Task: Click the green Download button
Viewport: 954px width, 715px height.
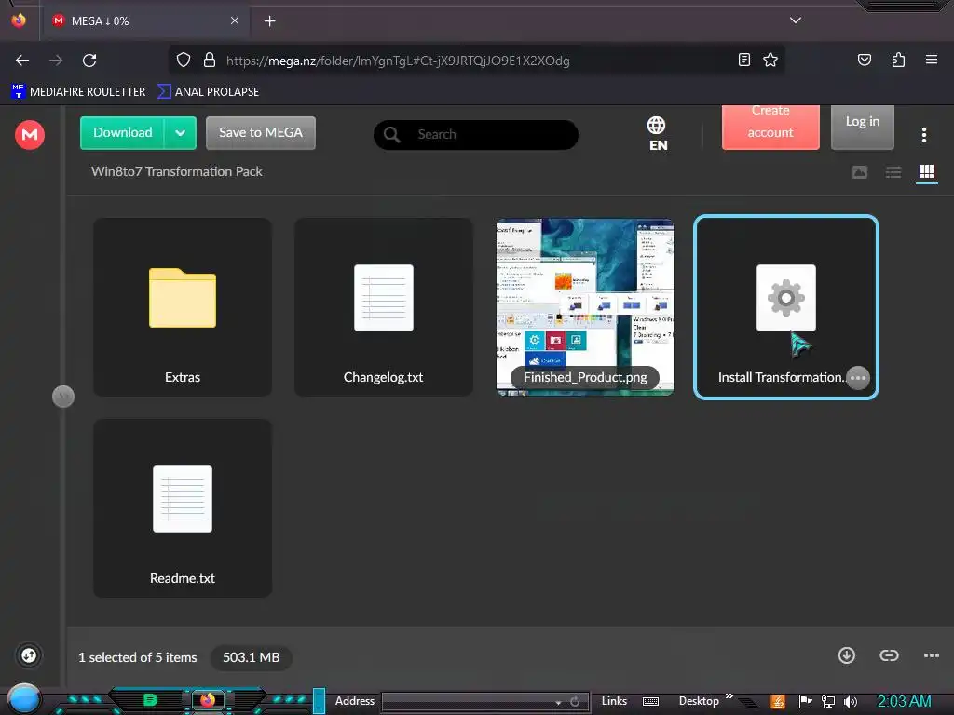Action: coord(122,133)
